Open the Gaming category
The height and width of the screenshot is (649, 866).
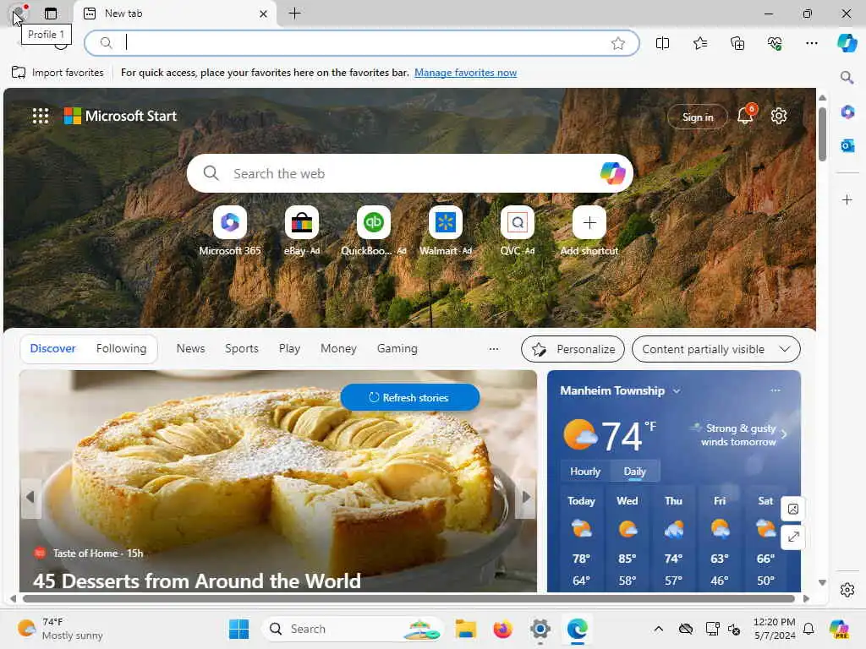click(397, 348)
